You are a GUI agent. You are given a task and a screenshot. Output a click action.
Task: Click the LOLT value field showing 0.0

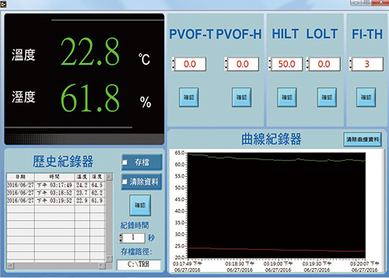pyautogui.click(x=324, y=64)
